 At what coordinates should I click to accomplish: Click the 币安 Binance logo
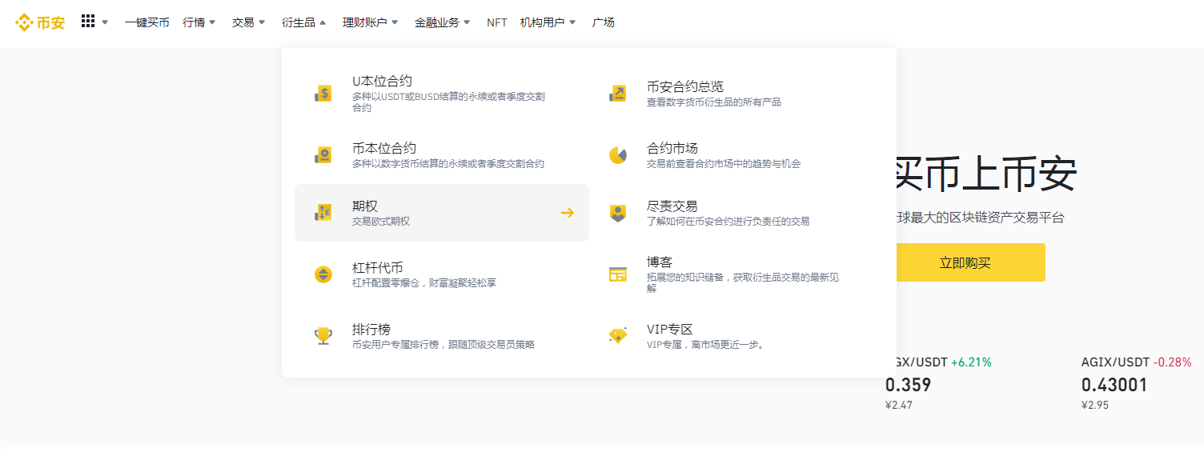point(40,22)
